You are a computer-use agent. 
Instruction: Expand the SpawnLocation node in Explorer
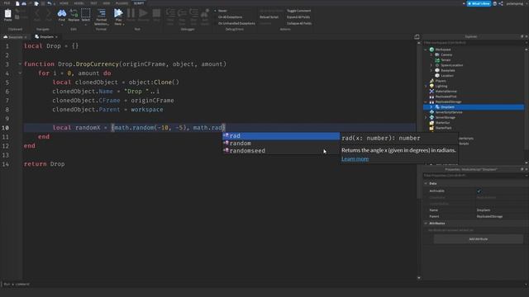(431, 65)
